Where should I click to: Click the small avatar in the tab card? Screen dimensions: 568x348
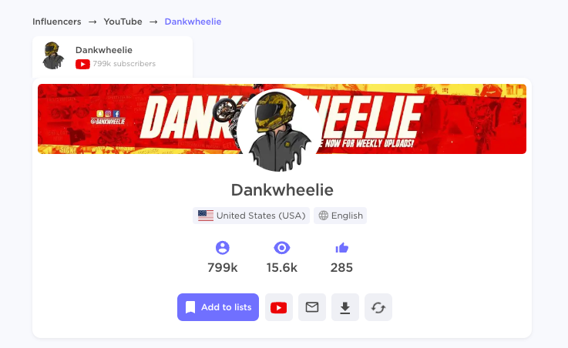(x=53, y=55)
